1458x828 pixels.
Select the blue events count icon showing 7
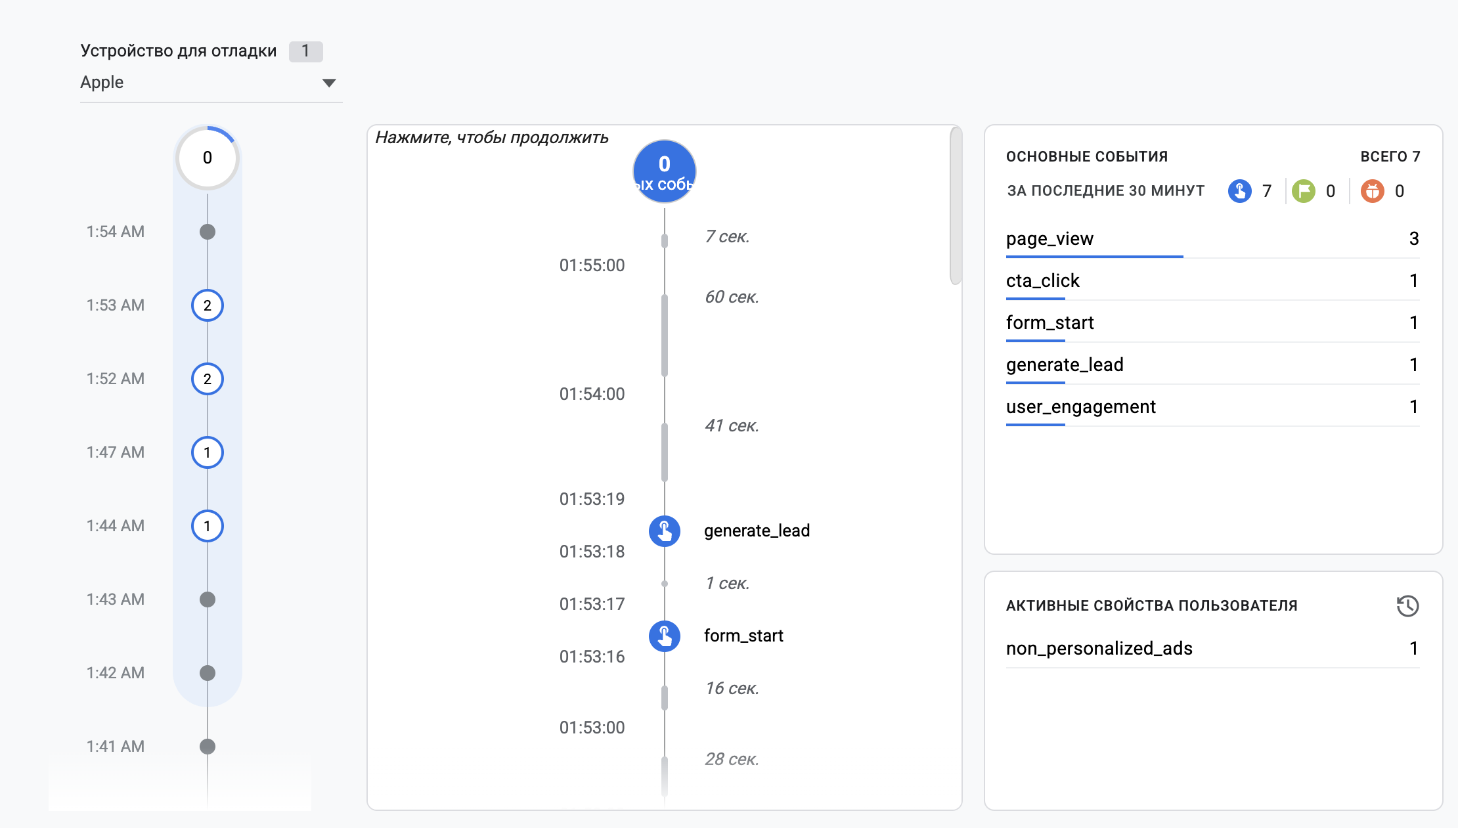coord(1239,191)
